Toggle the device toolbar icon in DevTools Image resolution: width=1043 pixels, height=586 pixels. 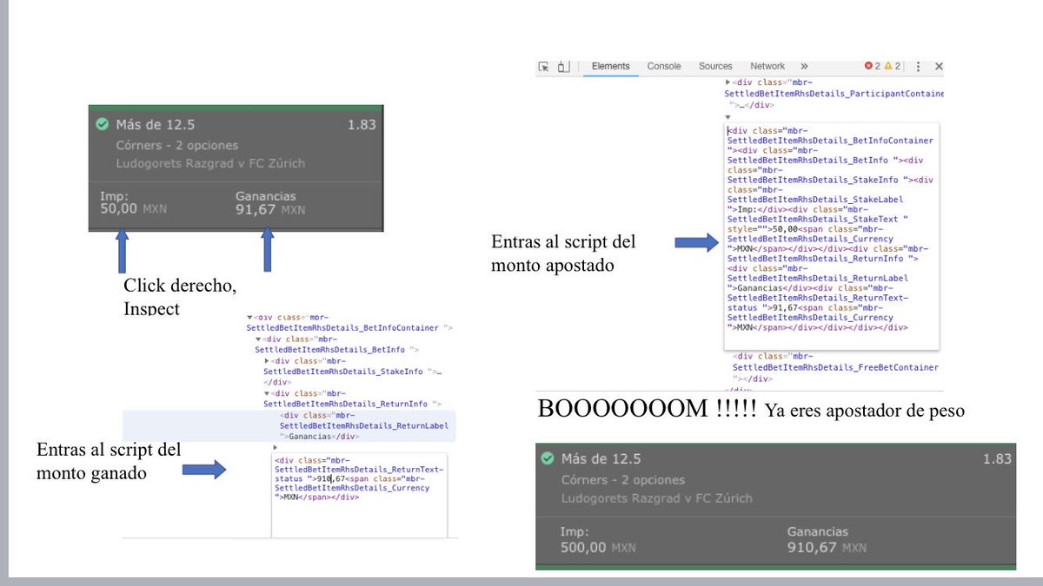coord(563,66)
